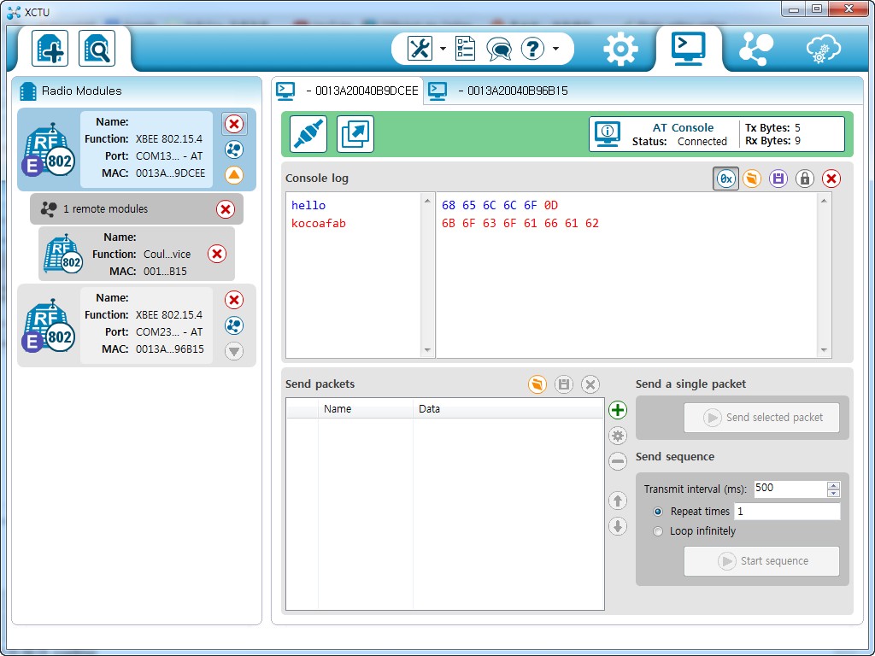Open the Tools dropdown arrow

[x=443, y=49]
